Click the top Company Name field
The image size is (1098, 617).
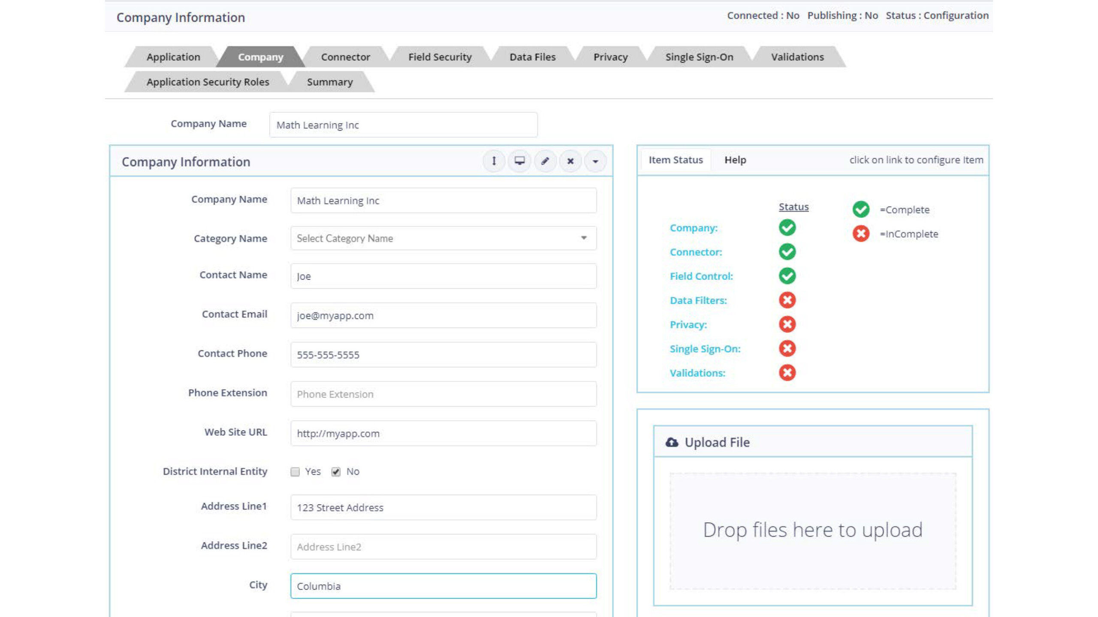coord(403,125)
